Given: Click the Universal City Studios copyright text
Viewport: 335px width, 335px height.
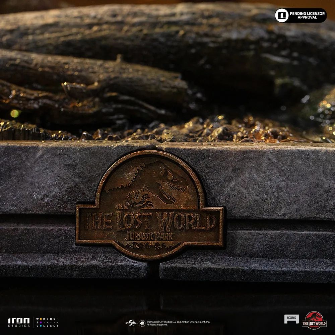Looking at the screenshot, I should 178,323.
